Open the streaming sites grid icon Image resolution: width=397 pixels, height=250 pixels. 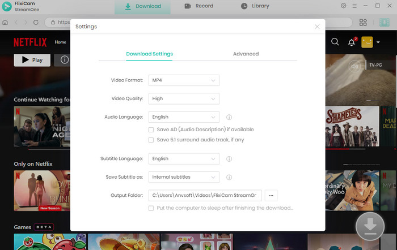pos(363,22)
